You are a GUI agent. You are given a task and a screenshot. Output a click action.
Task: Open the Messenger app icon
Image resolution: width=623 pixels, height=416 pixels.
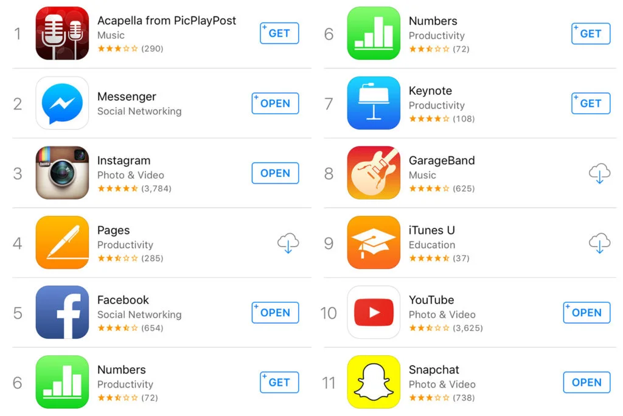(62, 103)
